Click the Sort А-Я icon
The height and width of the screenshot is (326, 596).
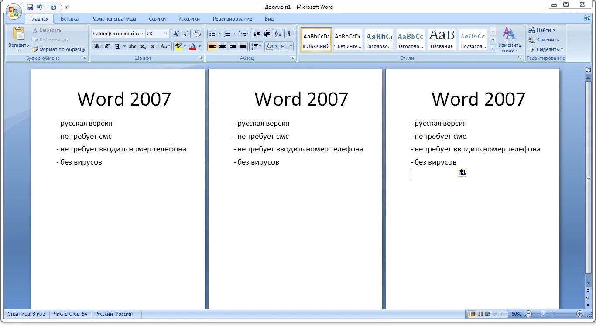coord(278,34)
